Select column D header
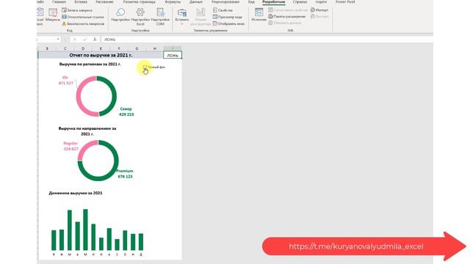The width and height of the screenshot is (470, 264). (x=83, y=48)
